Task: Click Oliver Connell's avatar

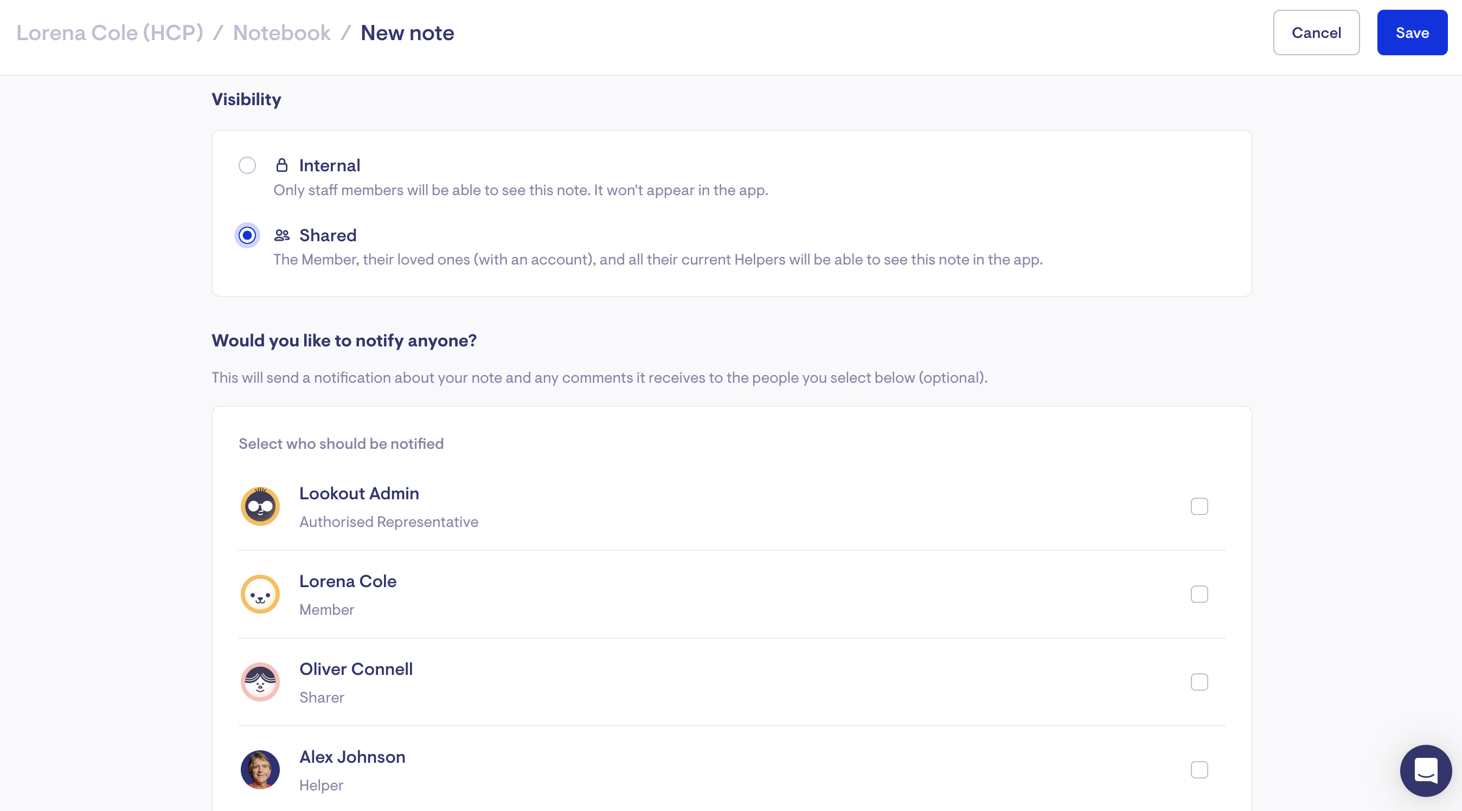Action: click(x=260, y=682)
